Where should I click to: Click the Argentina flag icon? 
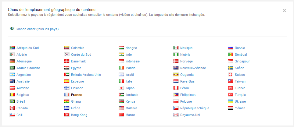12,75
